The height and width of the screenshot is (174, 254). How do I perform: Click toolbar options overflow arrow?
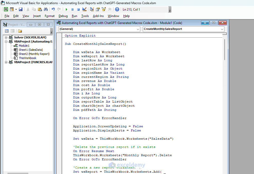(x=170, y=10)
